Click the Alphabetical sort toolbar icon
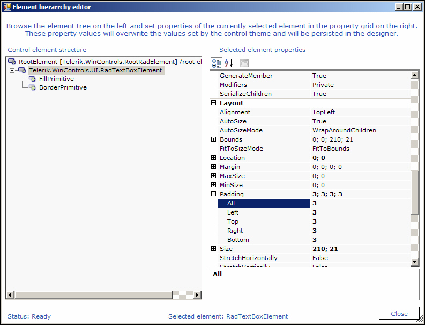Viewport: 425px width, 325px height. click(228, 63)
